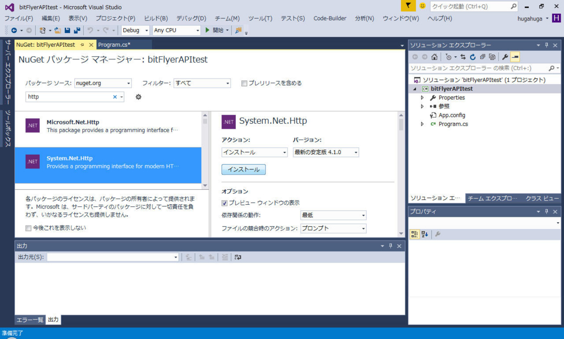Click the Alphabetical sort icon in Properties

pos(425,234)
